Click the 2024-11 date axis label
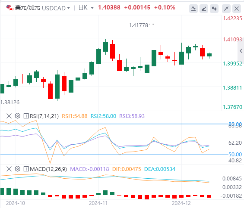 pyautogui.click(x=98, y=203)
